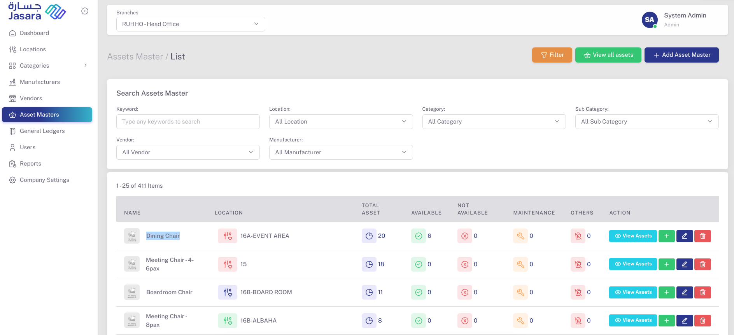Open Manufacturers in the sidebar
Screen dimensions: 734x335
coord(40,82)
